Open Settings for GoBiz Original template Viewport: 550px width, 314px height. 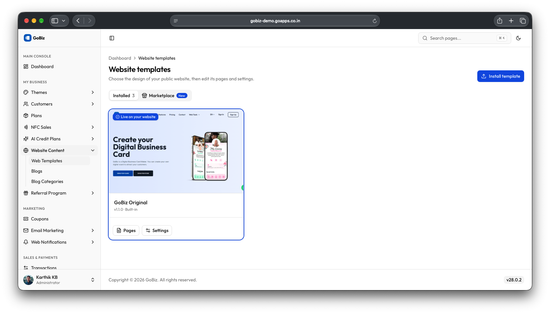[x=157, y=230]
